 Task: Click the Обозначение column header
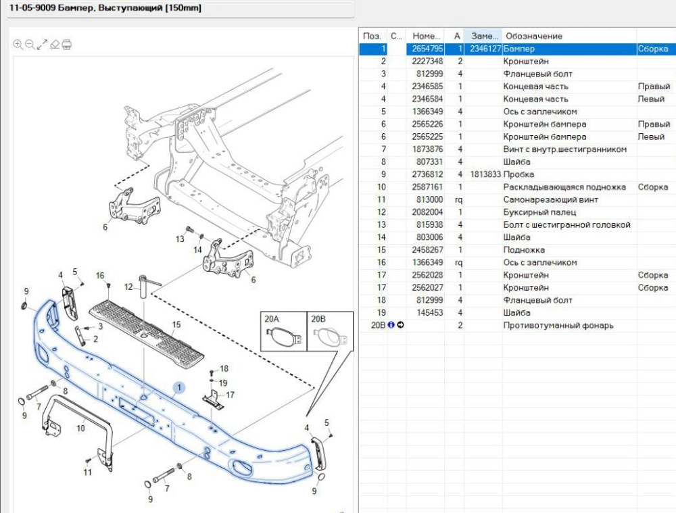pyautogui.click(x=534, y=36)
